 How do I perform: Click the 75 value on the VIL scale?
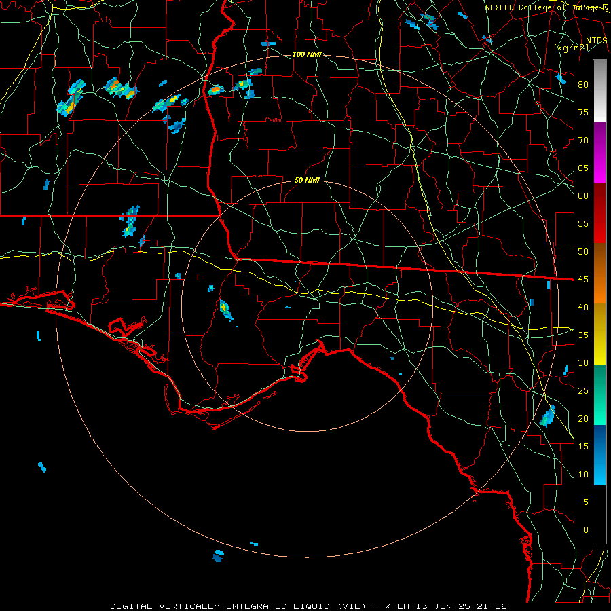(x=583, y=113)
